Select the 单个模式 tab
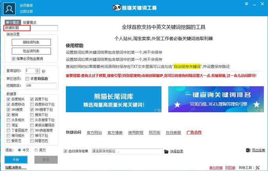Viewport: 268px width, 171px height. coord(12,23)
